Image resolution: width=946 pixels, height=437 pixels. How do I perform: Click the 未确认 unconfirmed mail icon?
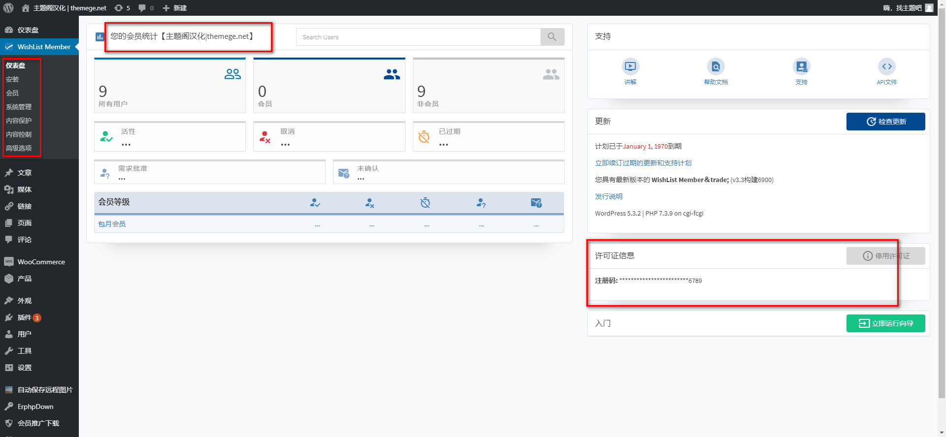pos(344,173)
